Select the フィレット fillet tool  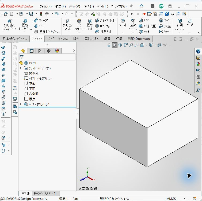pos(122,23)
